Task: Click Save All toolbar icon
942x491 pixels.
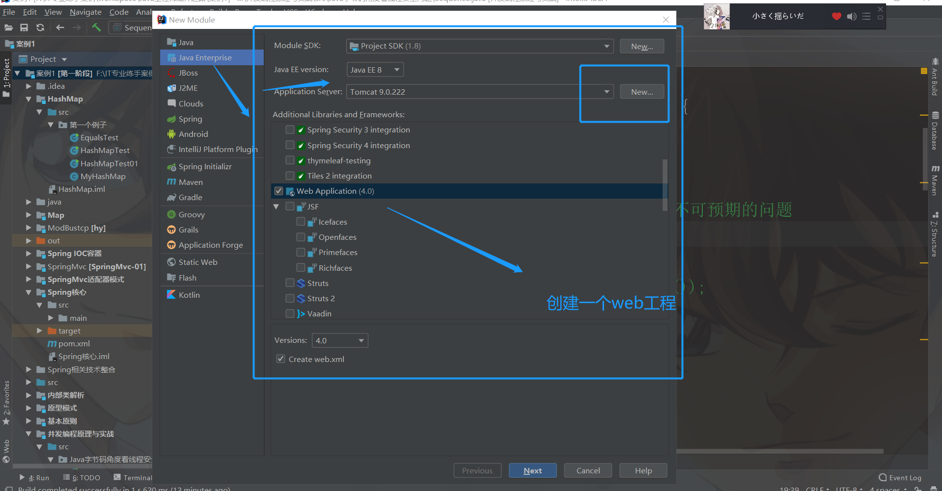Action: (x=24, y=27)
